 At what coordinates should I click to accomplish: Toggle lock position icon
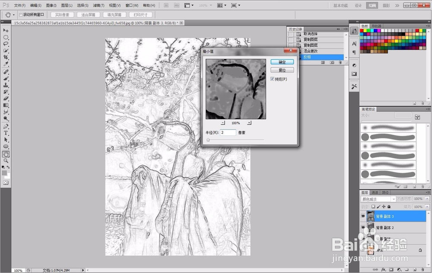point(384,206)
